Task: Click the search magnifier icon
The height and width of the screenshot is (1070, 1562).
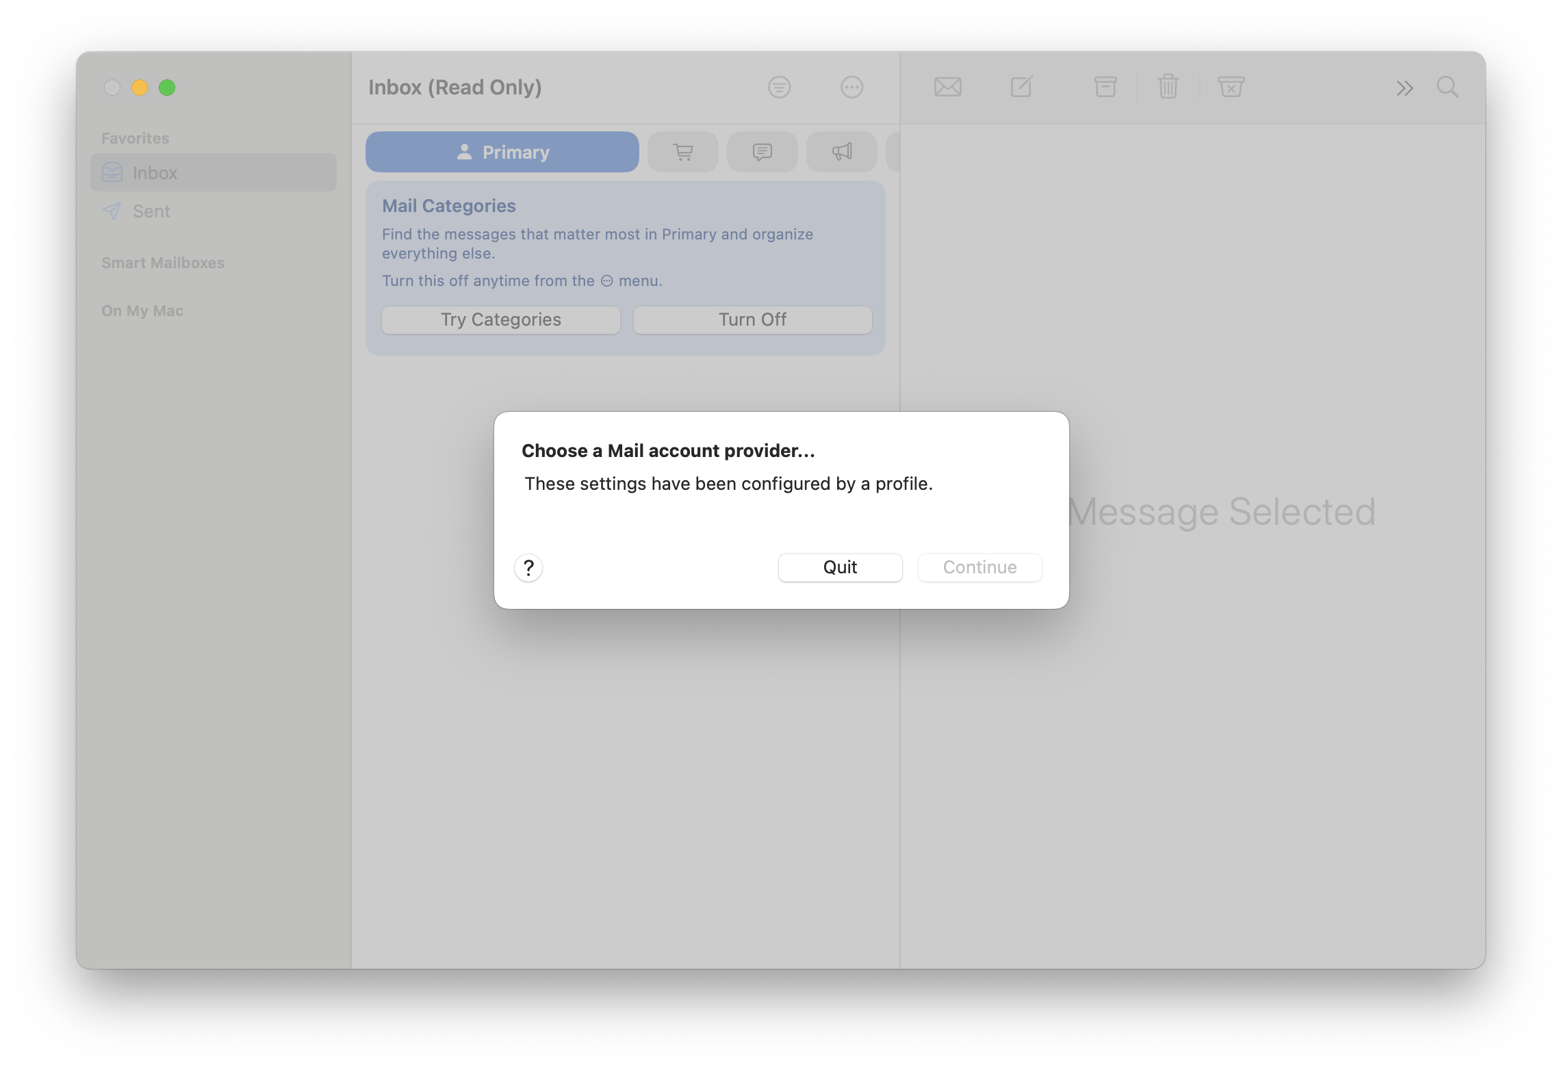Action: point(1448,88)
